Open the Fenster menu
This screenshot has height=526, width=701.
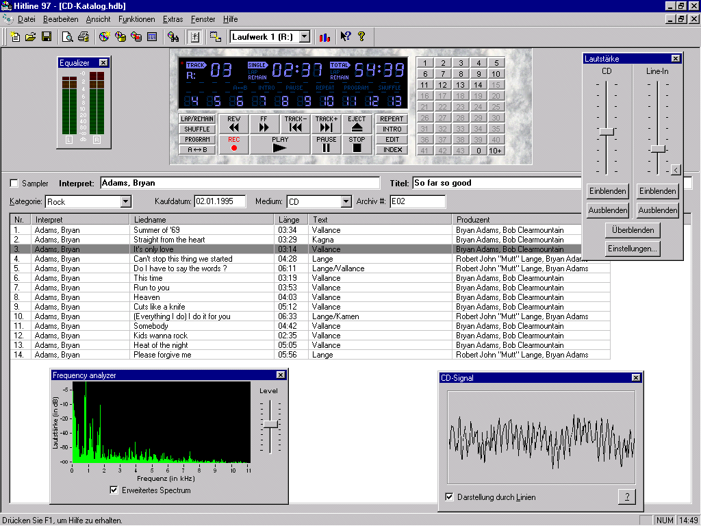[x=203, y=19]
